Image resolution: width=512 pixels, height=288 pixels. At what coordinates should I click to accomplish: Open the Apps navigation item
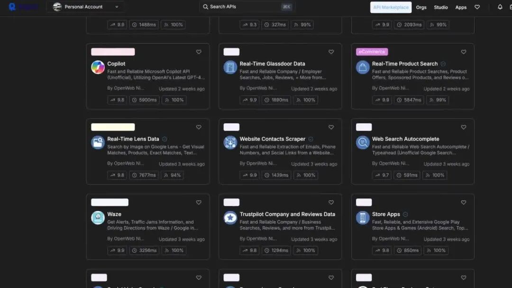461,7
